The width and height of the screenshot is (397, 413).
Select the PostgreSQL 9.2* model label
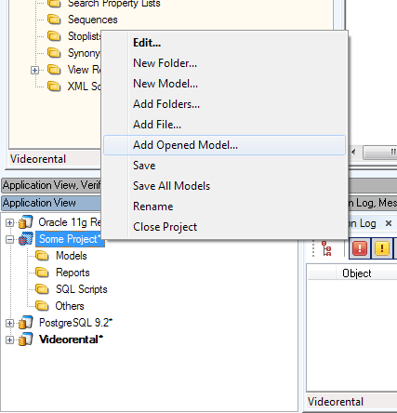pyautogui.click(x=75, y=323)
